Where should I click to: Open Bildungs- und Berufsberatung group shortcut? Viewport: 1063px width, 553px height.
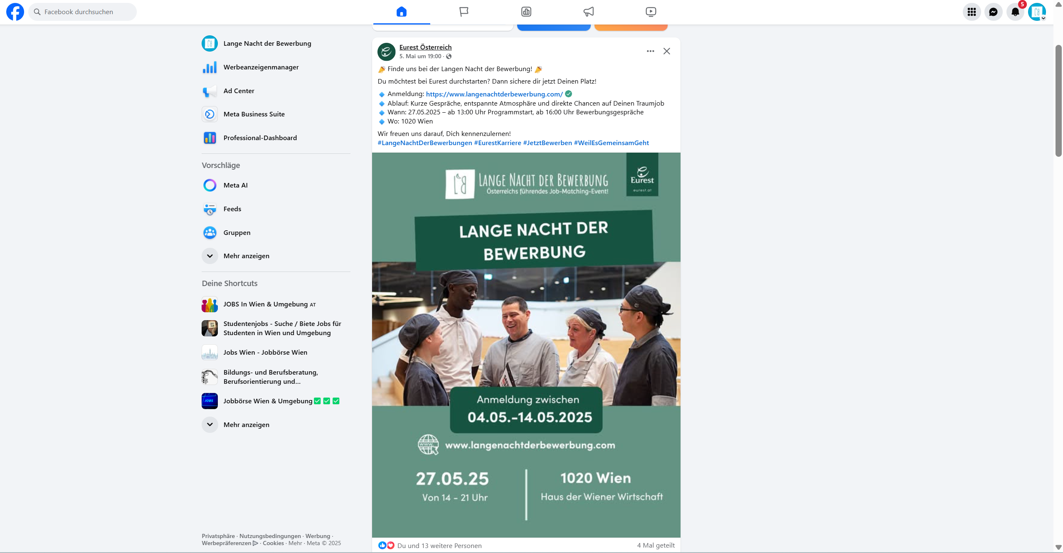(276, 377)
